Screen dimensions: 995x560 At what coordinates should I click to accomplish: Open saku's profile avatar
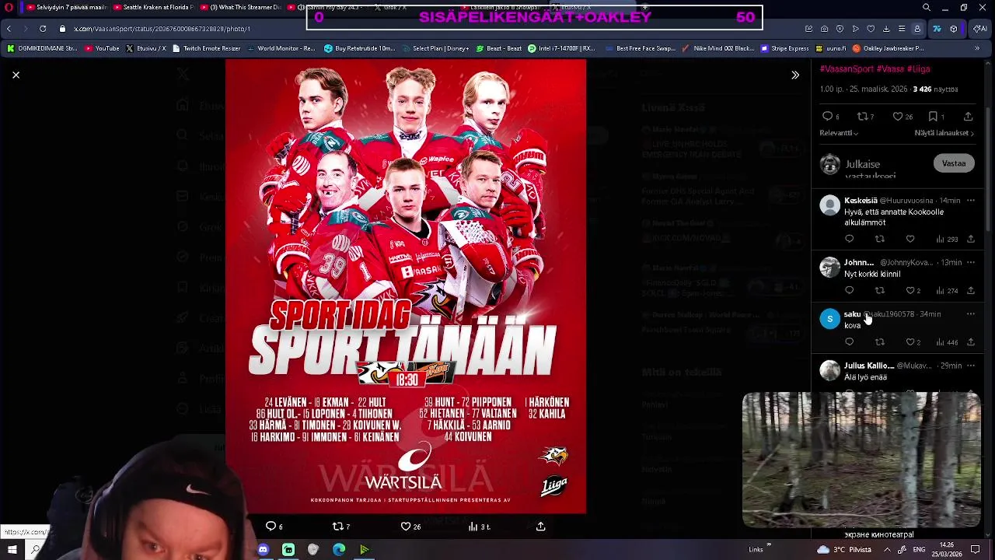click(x=830, y=319)
